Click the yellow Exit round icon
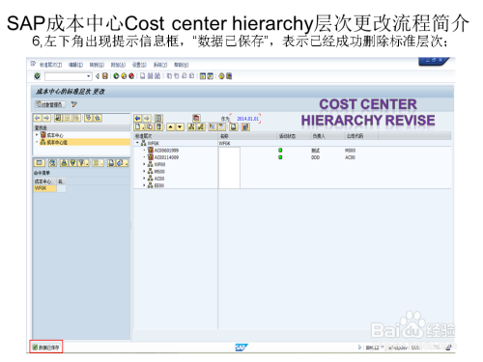483x362 pixels. [x=124, y=76]
